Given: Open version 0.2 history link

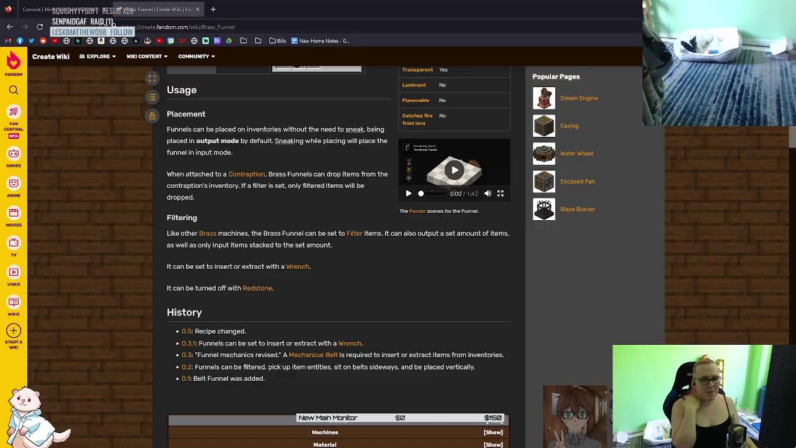Looking at the screenshot, I should 187,367.
